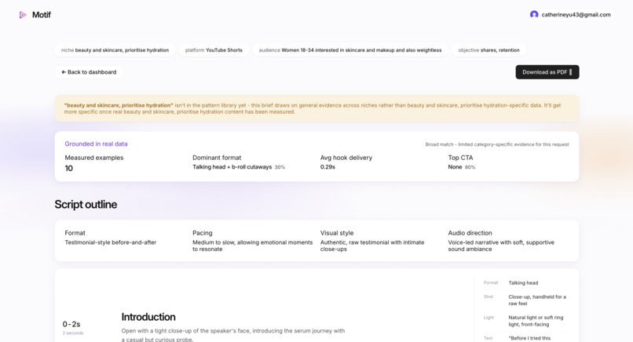Click the 'Before I tried this' text value
The height and width of the screenshot is (342, 633).
tap(529, 338)
